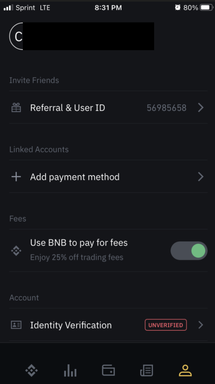Tap the user ID number 56985658

[167, 108]
